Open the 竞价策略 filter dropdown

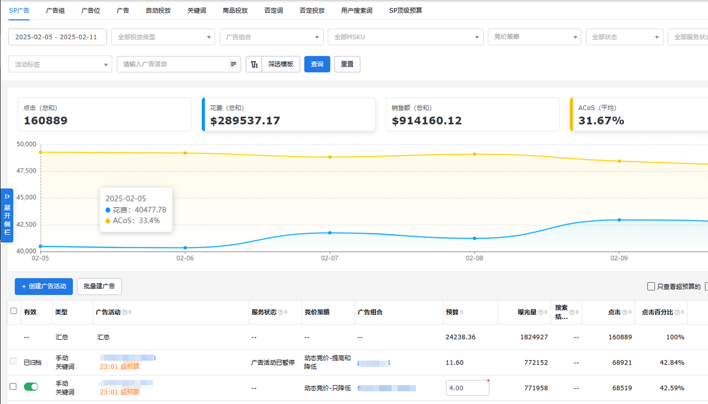click(534, 37)
